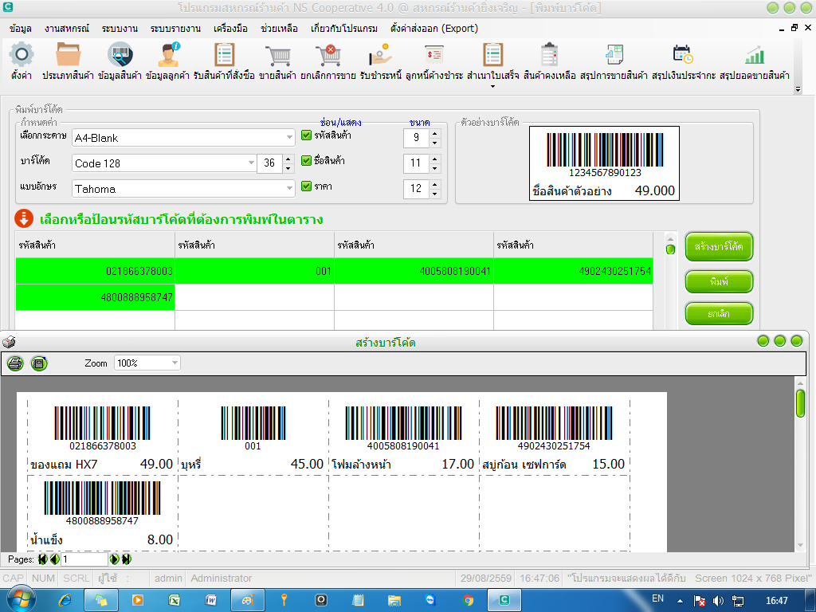Toggle the ราคา checkbox
The width and height of the screenshot is (816, 612).
coord(307,186)
